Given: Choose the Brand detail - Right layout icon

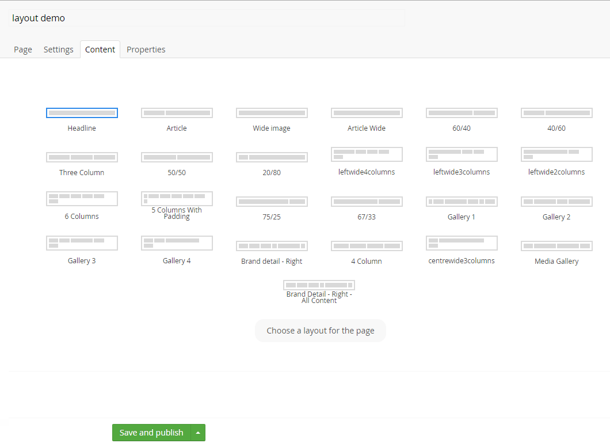Looking at the screenshot, I should [272, 246].
